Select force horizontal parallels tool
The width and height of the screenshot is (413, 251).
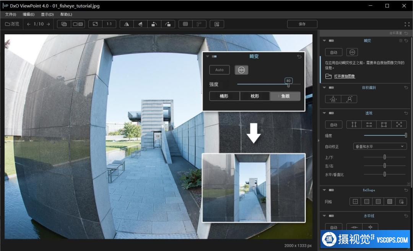(x=369, y=125)
